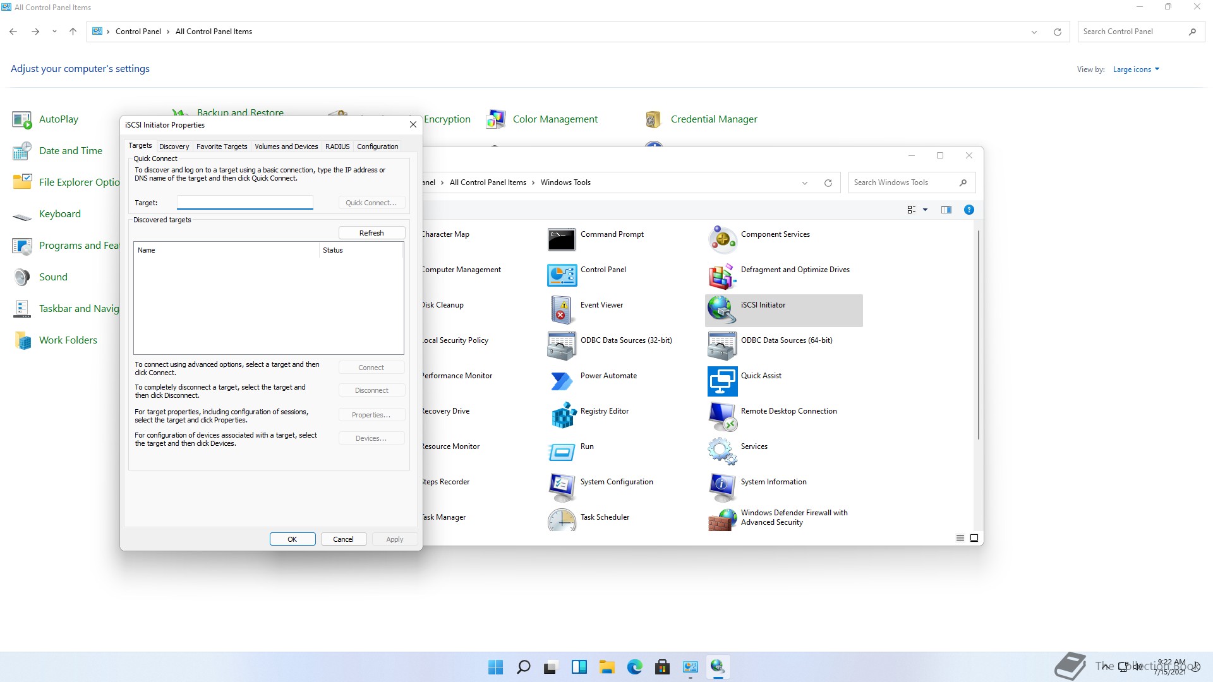Switch to Discovery tab
The height and width of the screenshot is (682, 1213).
click(x=174, y=147)
